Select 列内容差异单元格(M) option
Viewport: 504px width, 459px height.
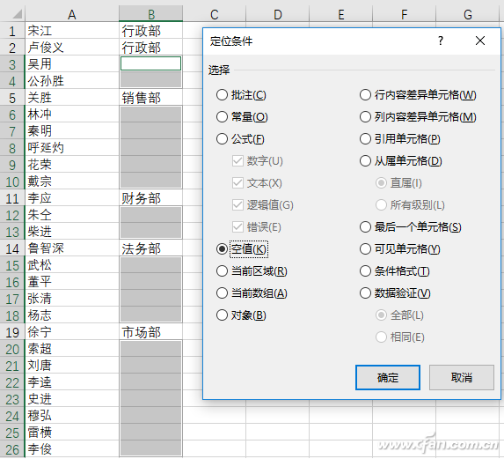coord(418,117)
